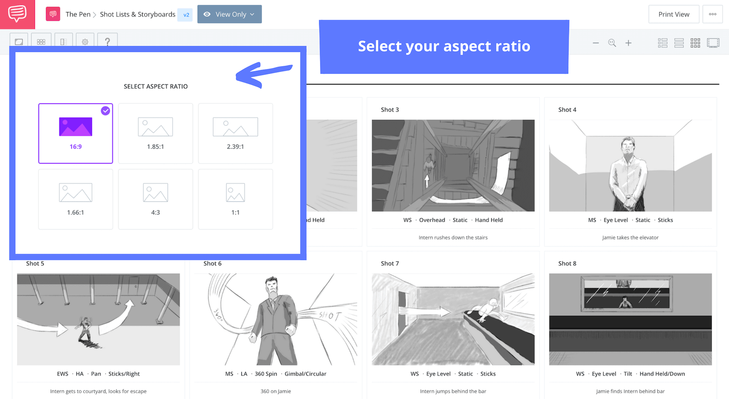Screen dimensions: 729x399
Task: Click the pink project icon beside The Pen
Action: (x=53, y=14)
